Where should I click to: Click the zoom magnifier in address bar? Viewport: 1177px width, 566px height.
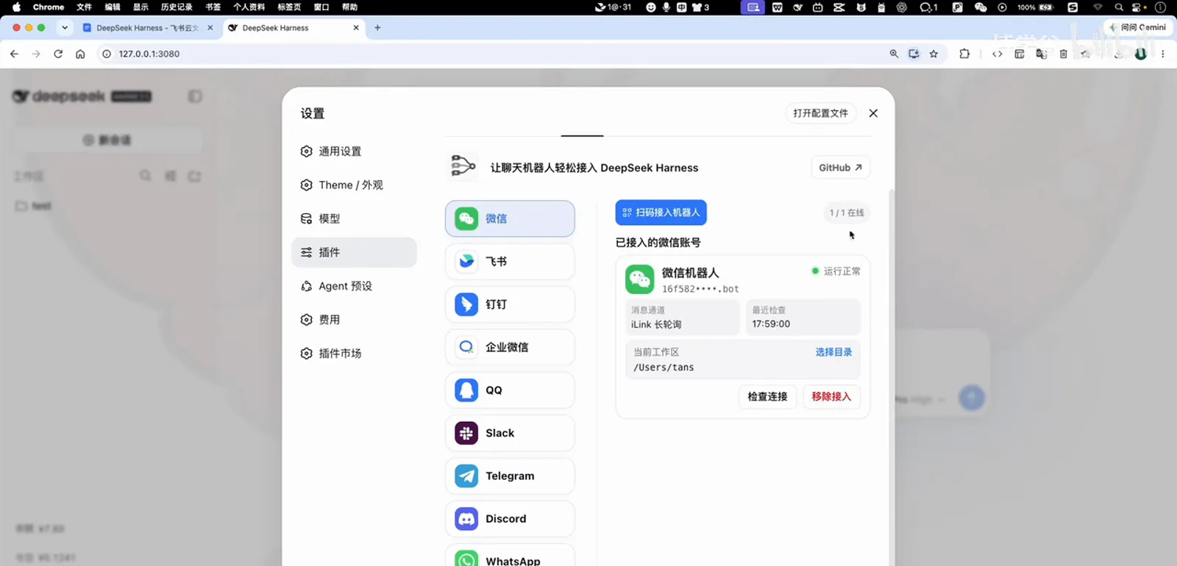pyautogui.click(x=894, y=54)
